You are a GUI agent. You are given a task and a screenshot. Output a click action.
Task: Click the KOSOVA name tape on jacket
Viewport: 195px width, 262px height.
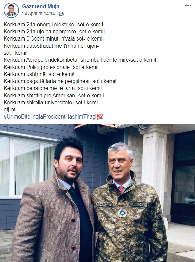139,204
